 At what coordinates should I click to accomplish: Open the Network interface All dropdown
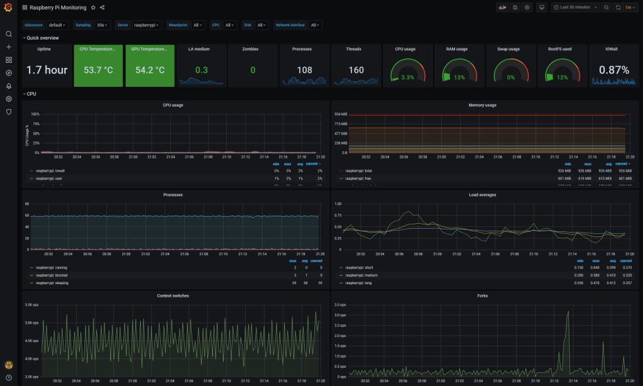click(x=315, y=25)
